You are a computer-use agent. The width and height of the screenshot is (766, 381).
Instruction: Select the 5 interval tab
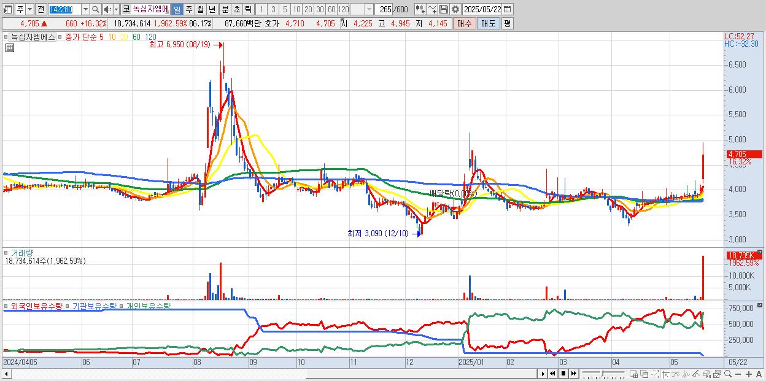point(285,9)
